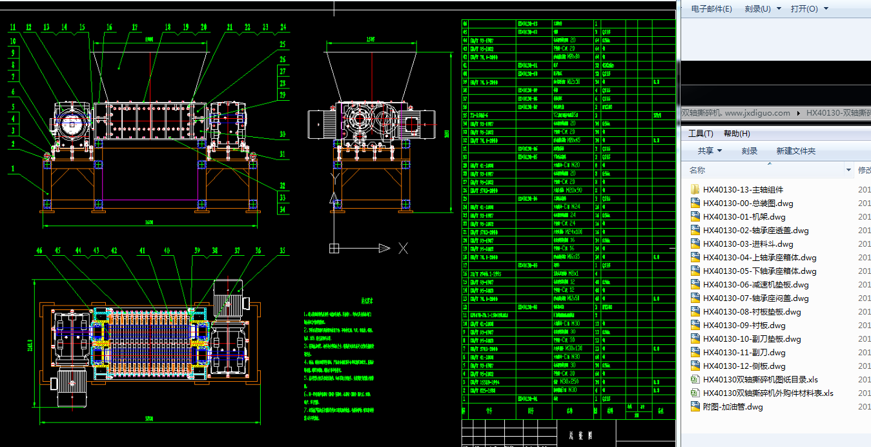This screenshot has height=447, width=871.
Task: Click the 电子邮件(E) button
Action: (712, 9)
